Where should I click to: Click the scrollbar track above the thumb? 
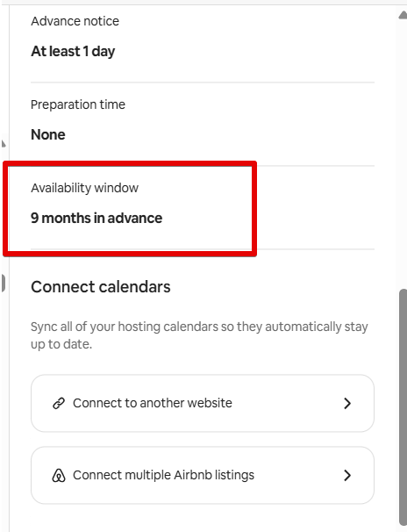pyautogui.click(x=403, y=155)
